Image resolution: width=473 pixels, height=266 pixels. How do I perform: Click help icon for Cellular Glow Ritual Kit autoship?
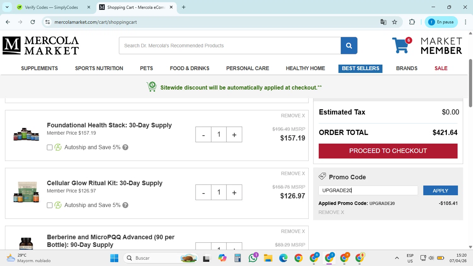pyautogui.click(x=125, y=205)
